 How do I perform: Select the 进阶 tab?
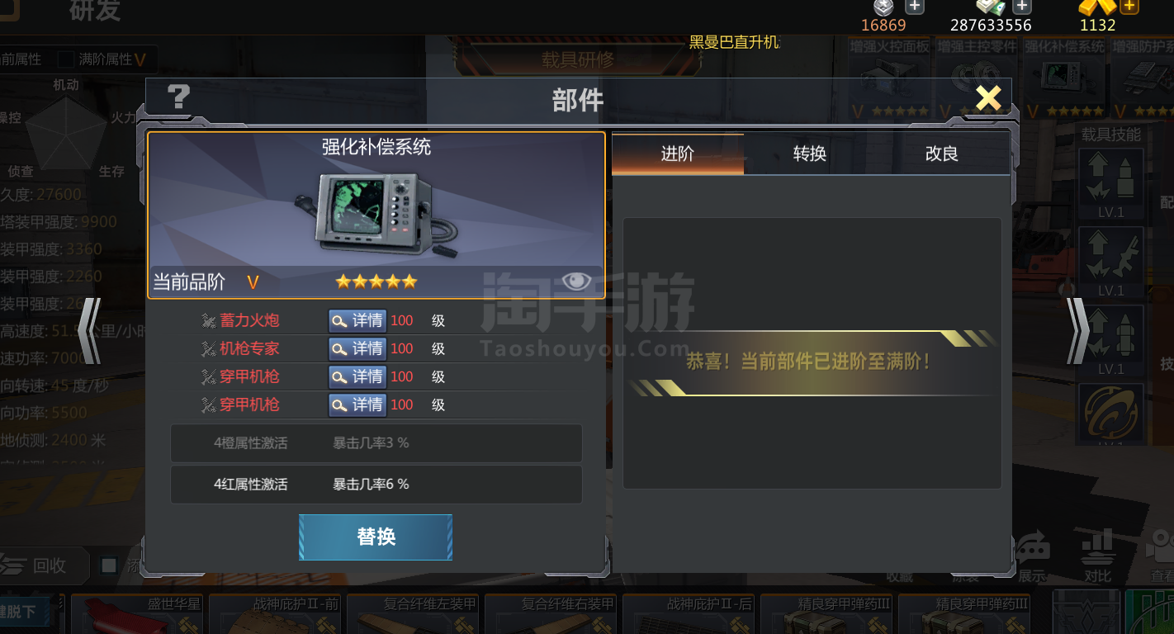click(678, 154)
